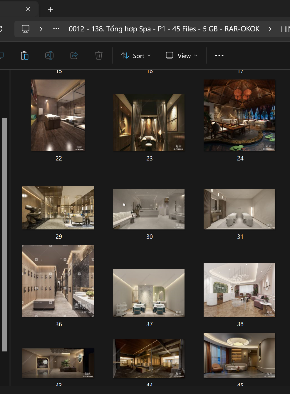Screen dimensions: 290x394
Task: Open the See more toolbar options menu
Action: click(219, 55)
